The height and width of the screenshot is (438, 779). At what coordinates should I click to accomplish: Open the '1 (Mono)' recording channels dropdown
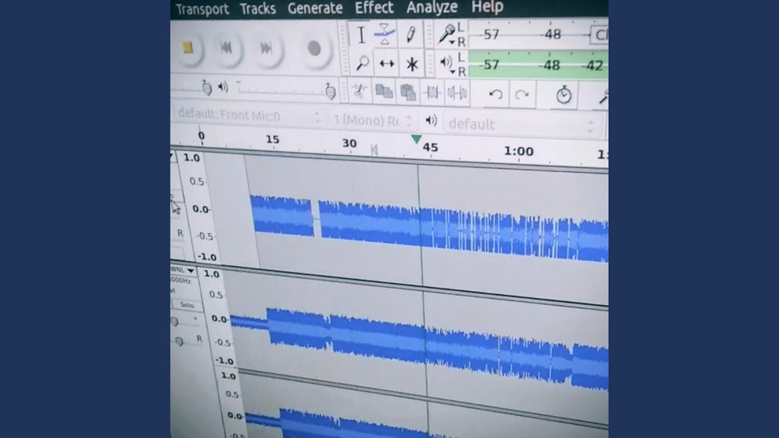[373, 120]
